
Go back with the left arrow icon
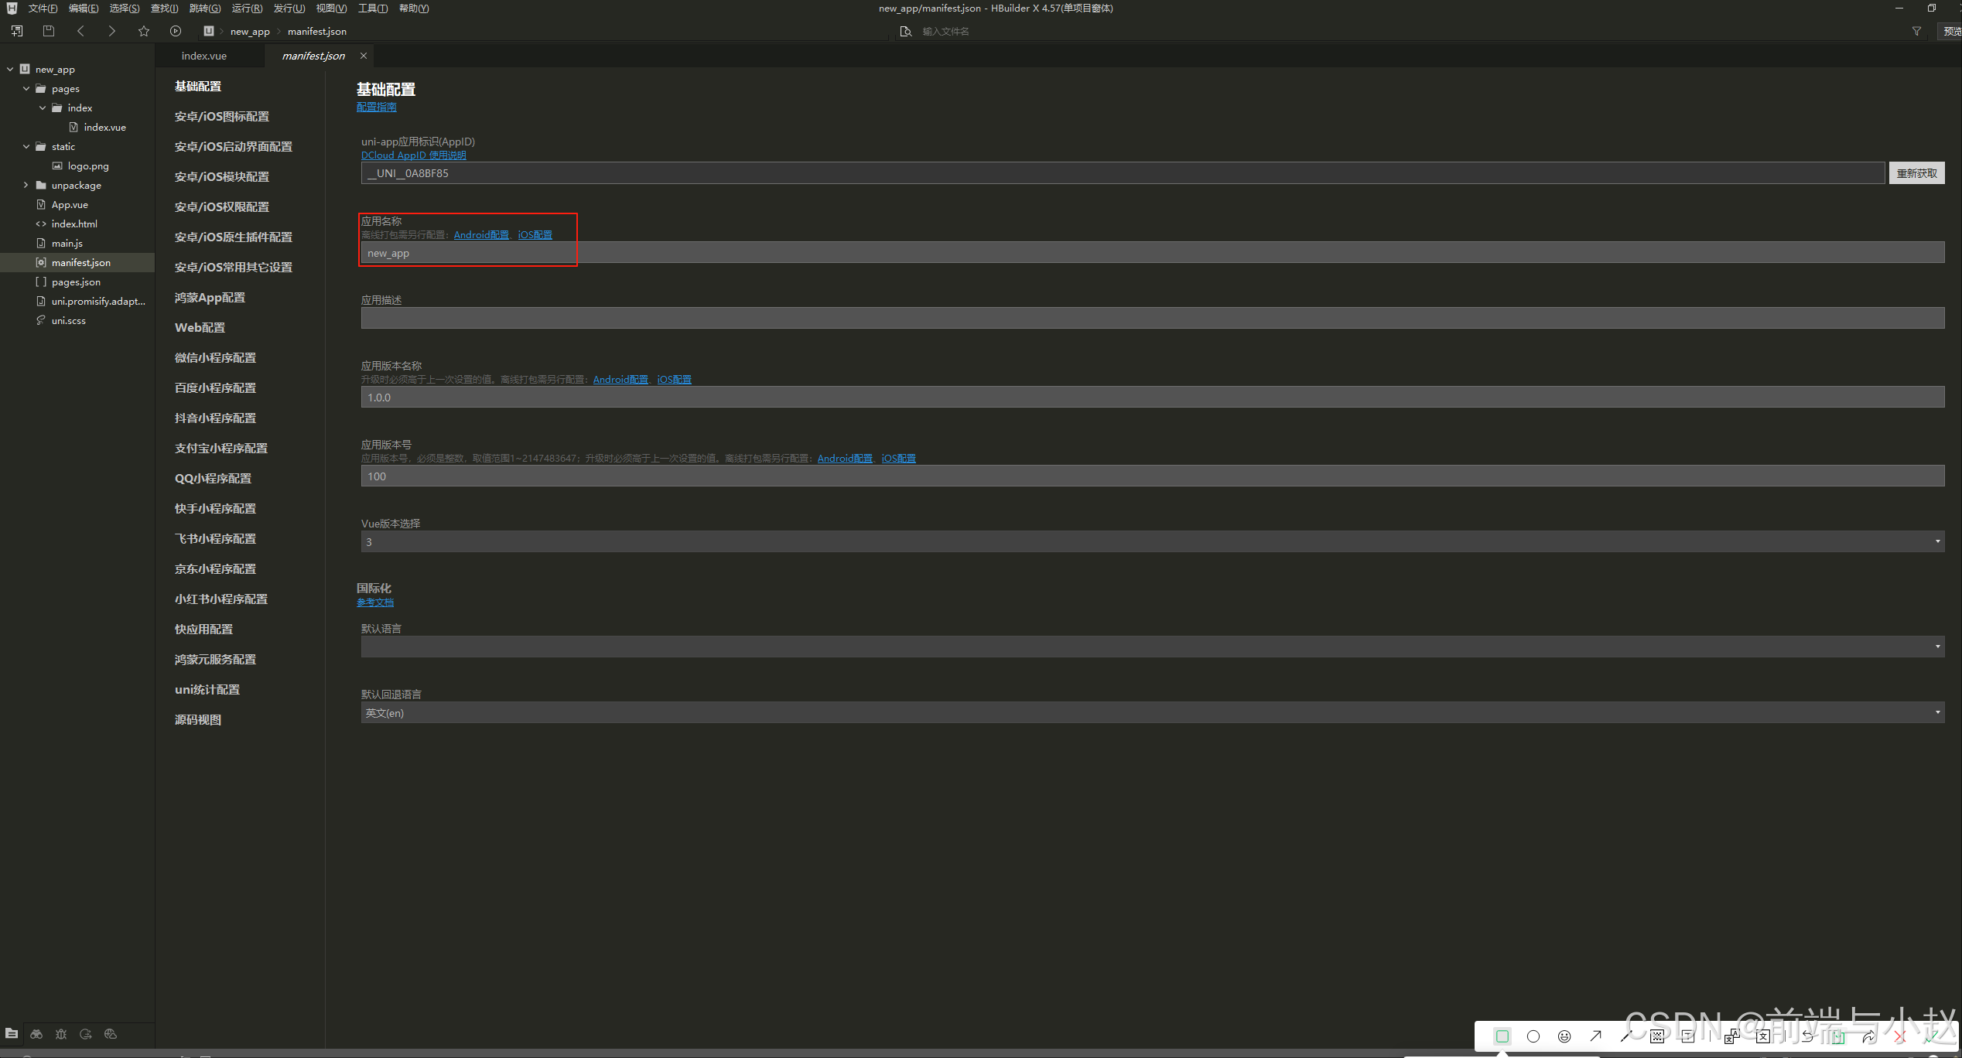click(80, 31)
